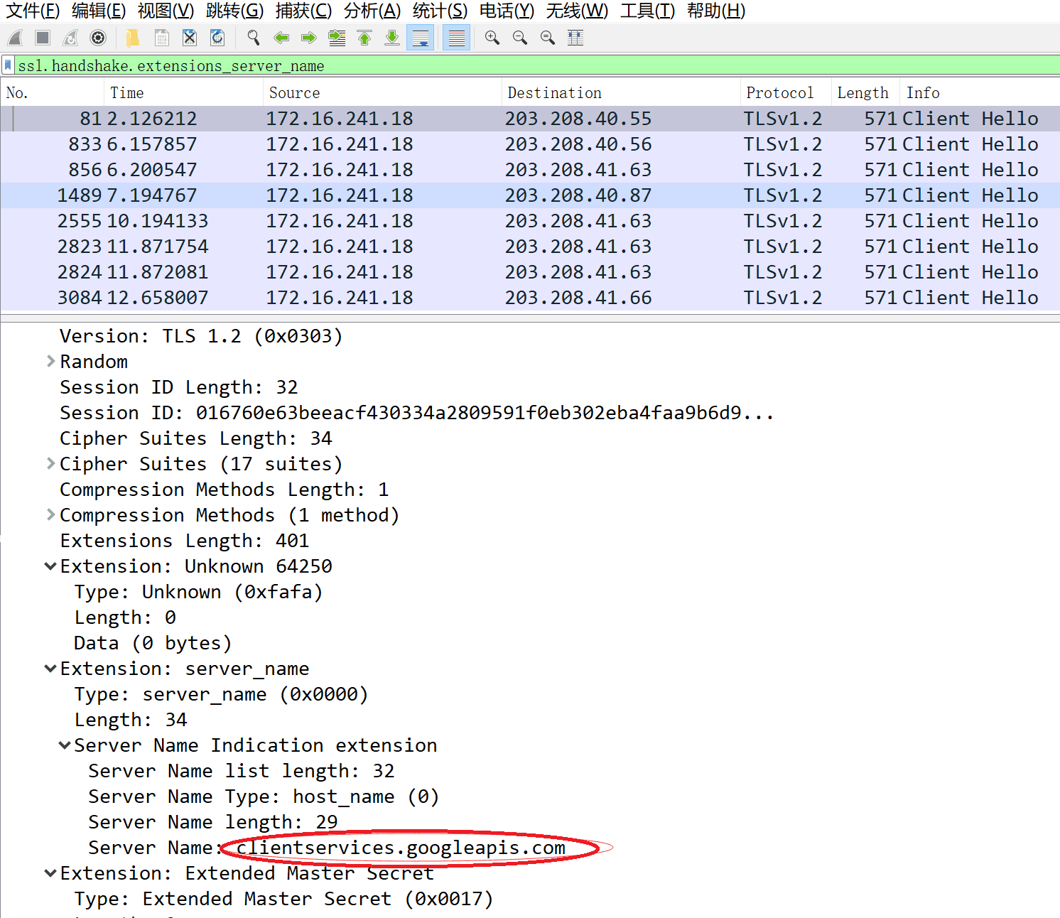Close the current capture file icon
1060x918 pixels.
tap(189, 38)
